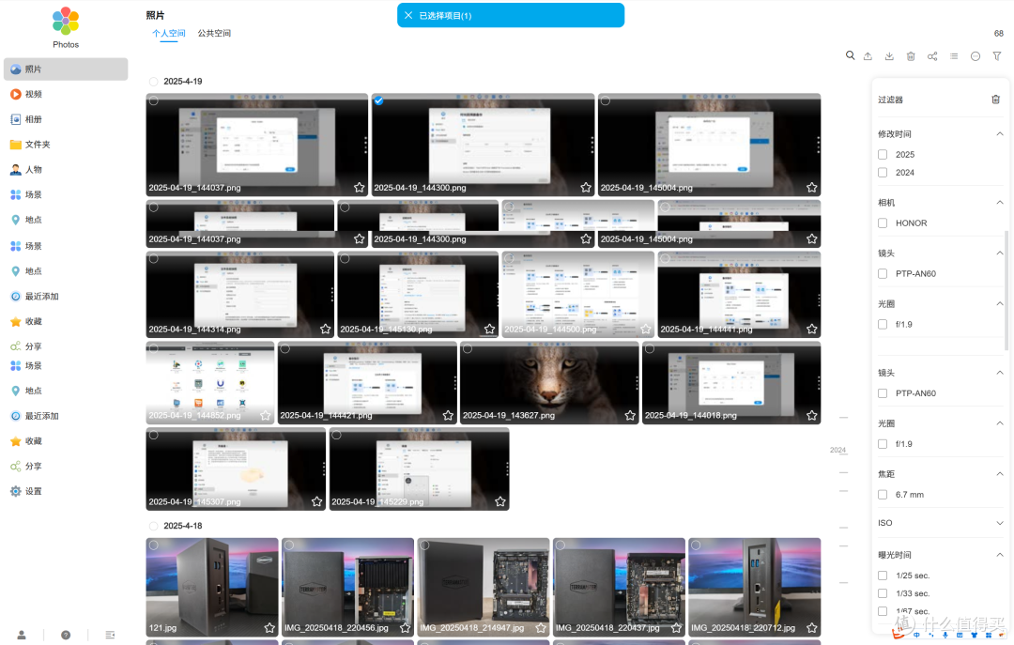Open 视频 in the sidebar
Image resolution: width=1014 pixels, height=645 pixels.
click(66, 94)
